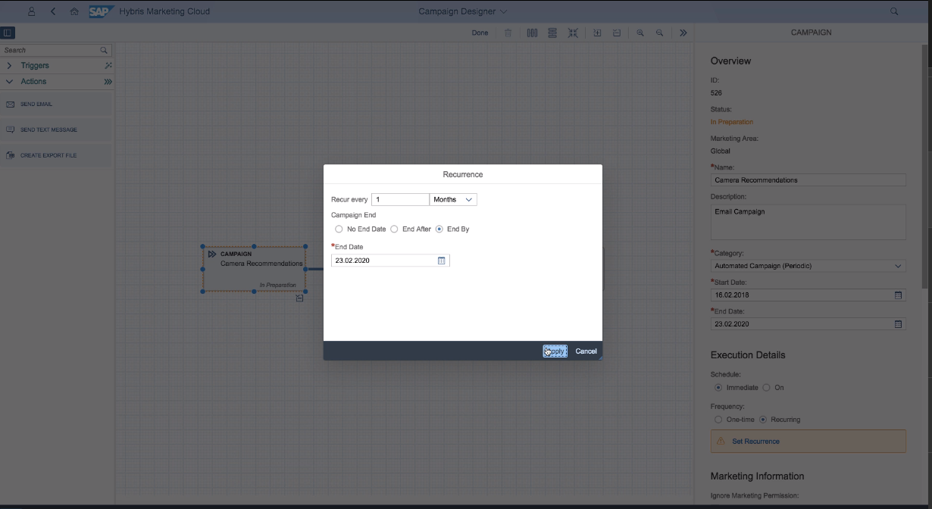This screenshot has width=932, height=509.
Task: Click the collapse-arrows fit toolbar icon
Action: click(573, 33)
